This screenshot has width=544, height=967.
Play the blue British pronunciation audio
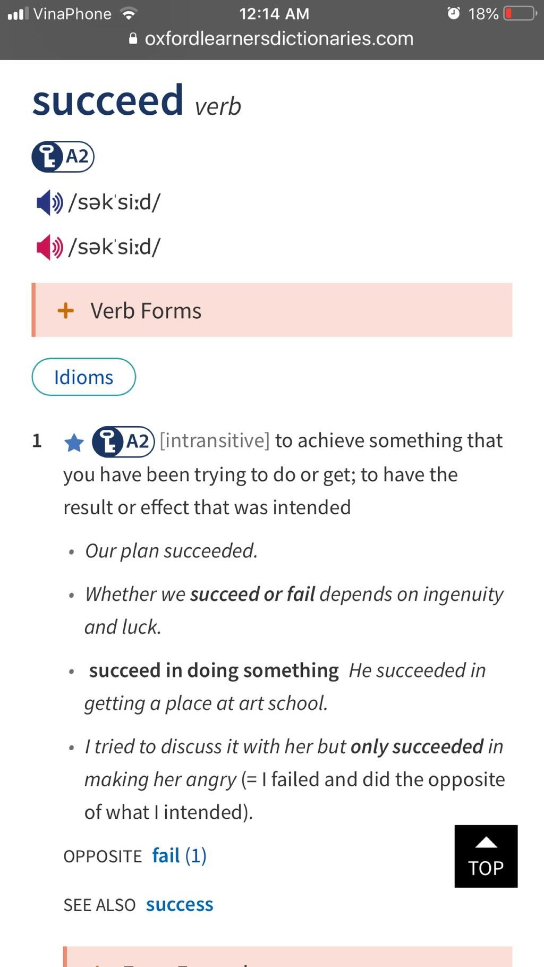pos(49,202)
